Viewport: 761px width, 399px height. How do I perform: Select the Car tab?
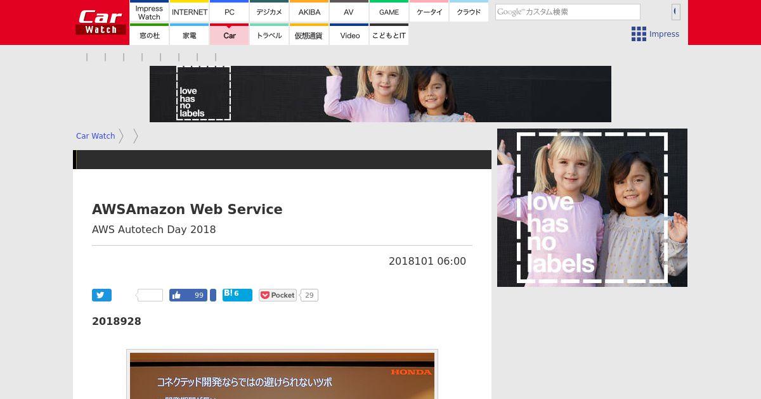[x=229, y=35]
